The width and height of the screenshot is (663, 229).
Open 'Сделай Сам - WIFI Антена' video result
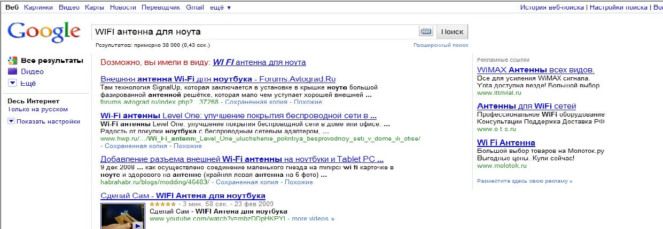tap(183, 196)
